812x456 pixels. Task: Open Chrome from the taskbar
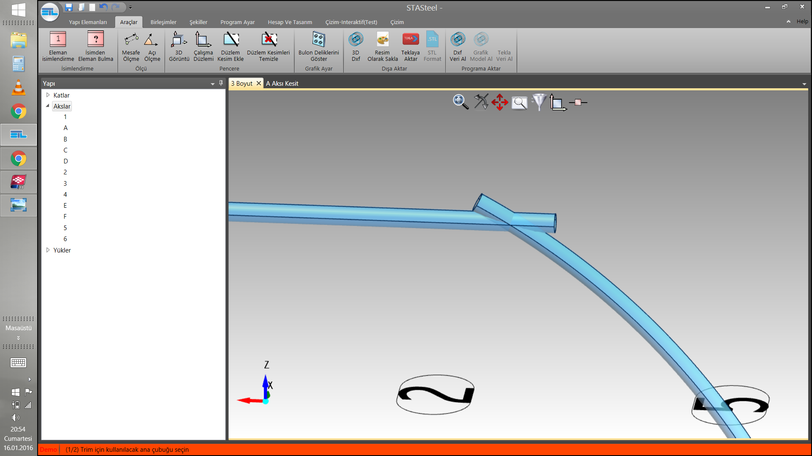tap(18, 112)
